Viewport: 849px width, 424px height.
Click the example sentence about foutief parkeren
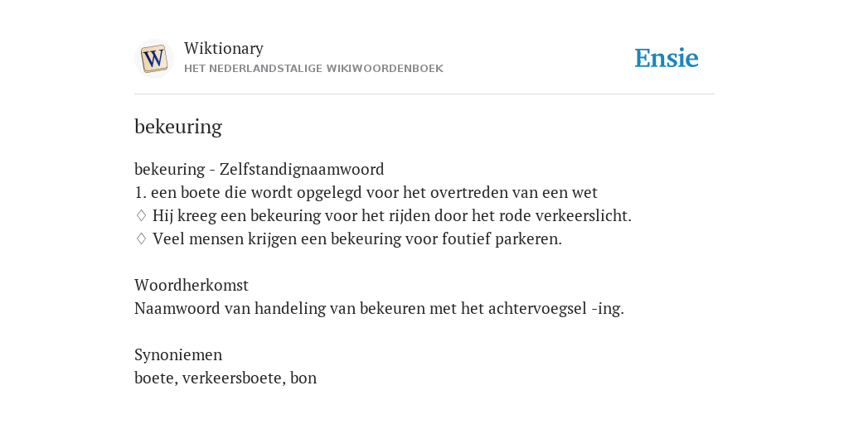pyautogui.click(x=357, y=239)
